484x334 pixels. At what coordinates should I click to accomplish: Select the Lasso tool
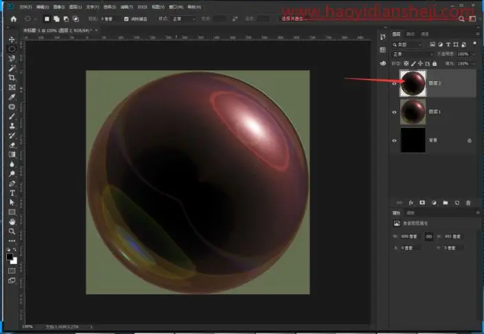pyautogui.click(x=12, y=58)
